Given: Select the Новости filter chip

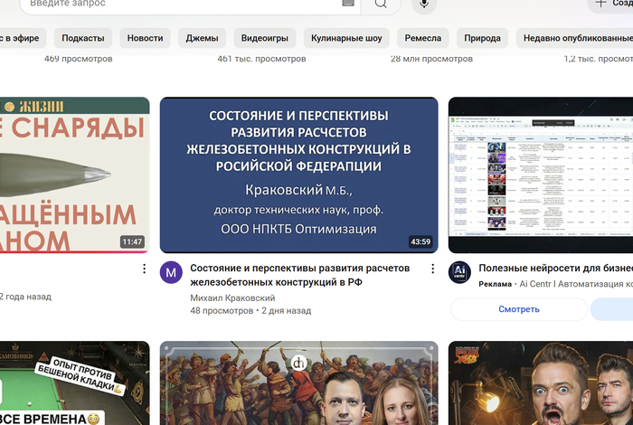Looking at the screenshot, I should [145, 38].
